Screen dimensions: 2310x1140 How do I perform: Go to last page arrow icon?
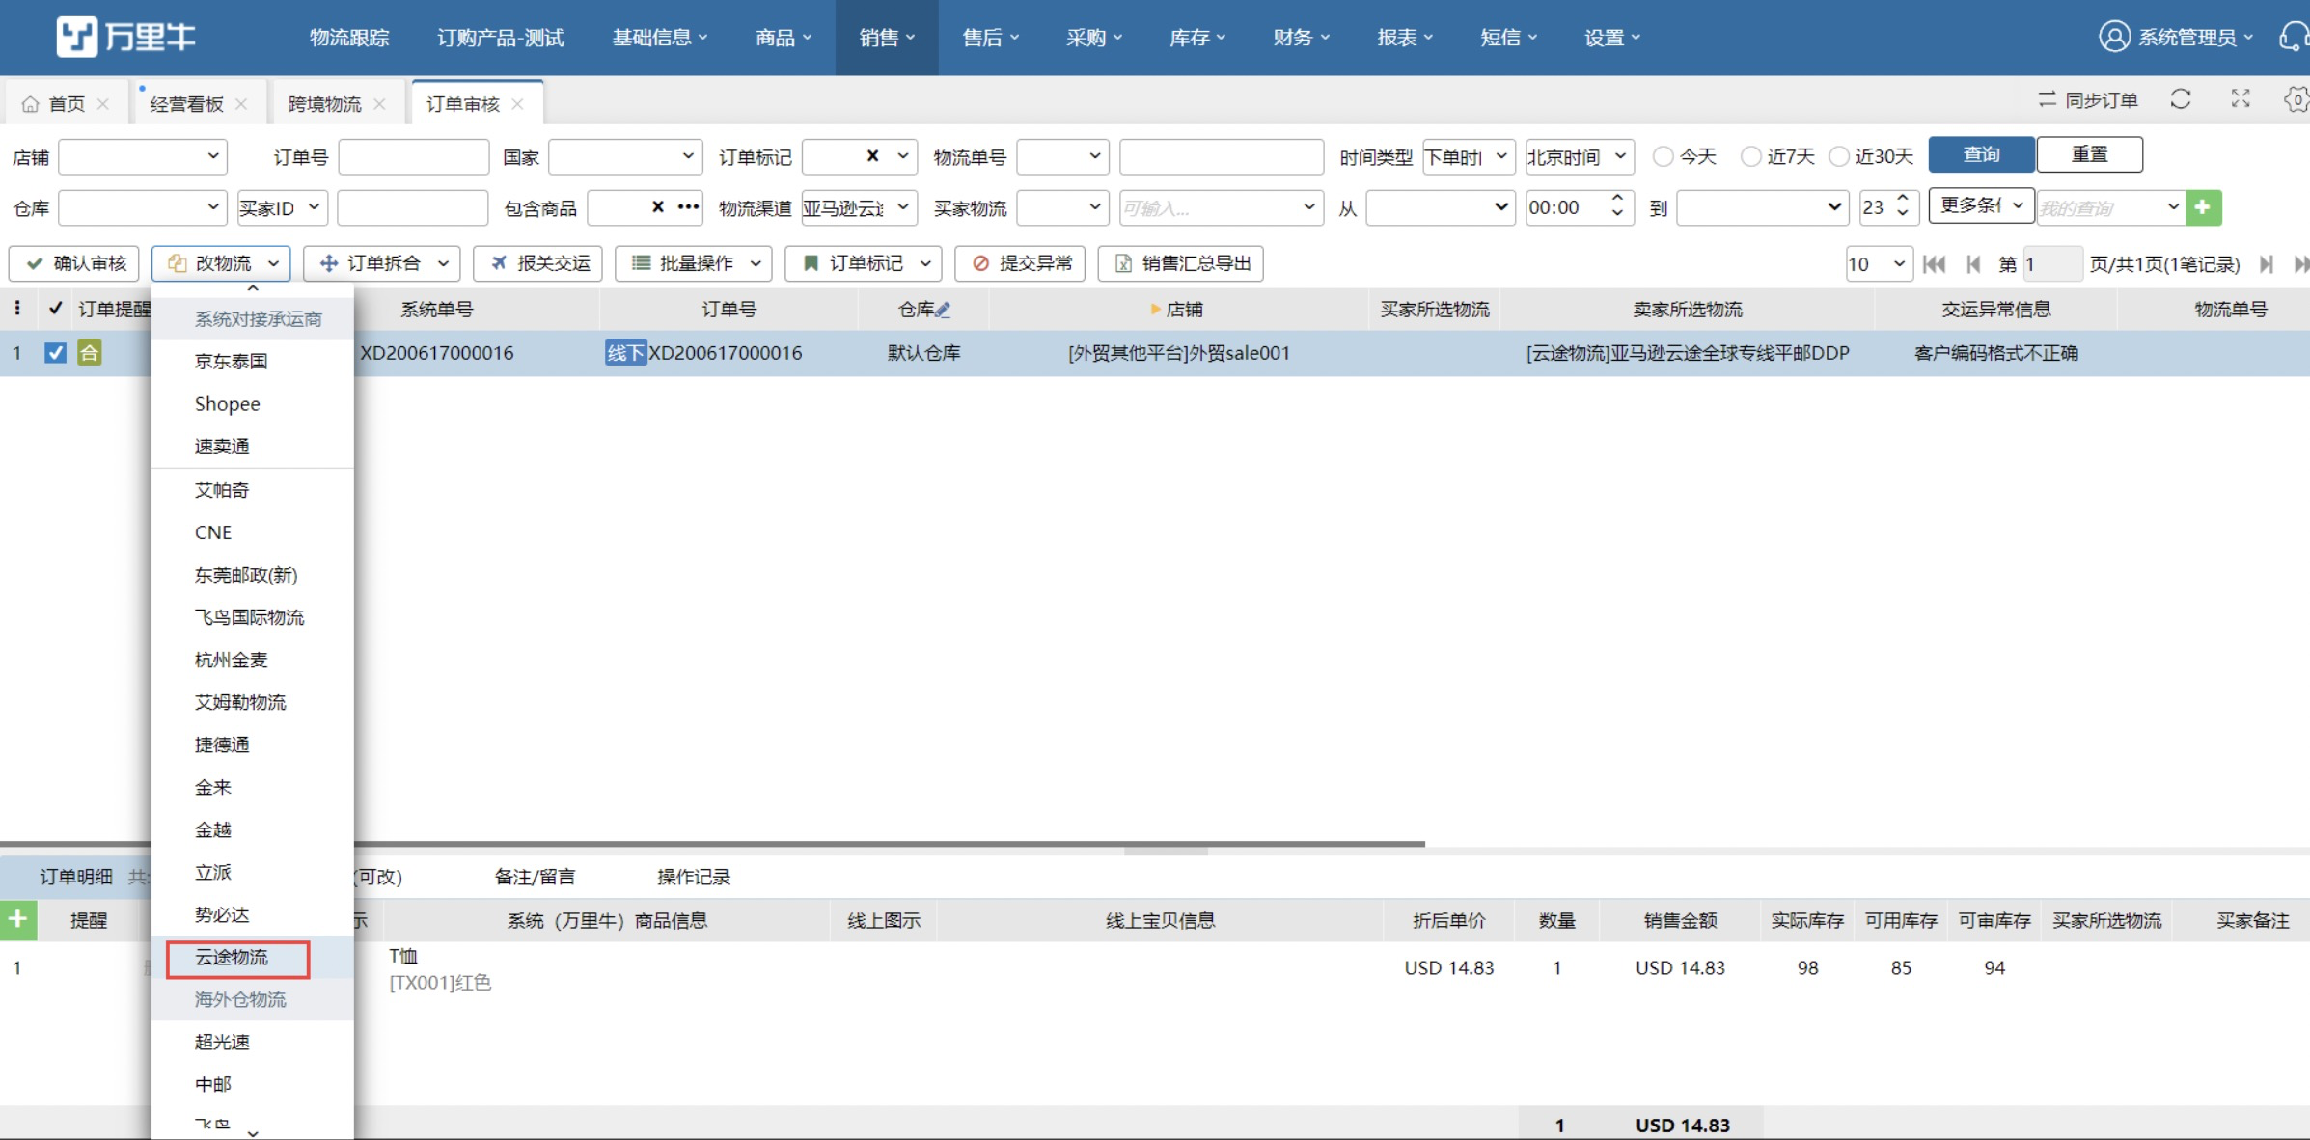coord(2300,264)
